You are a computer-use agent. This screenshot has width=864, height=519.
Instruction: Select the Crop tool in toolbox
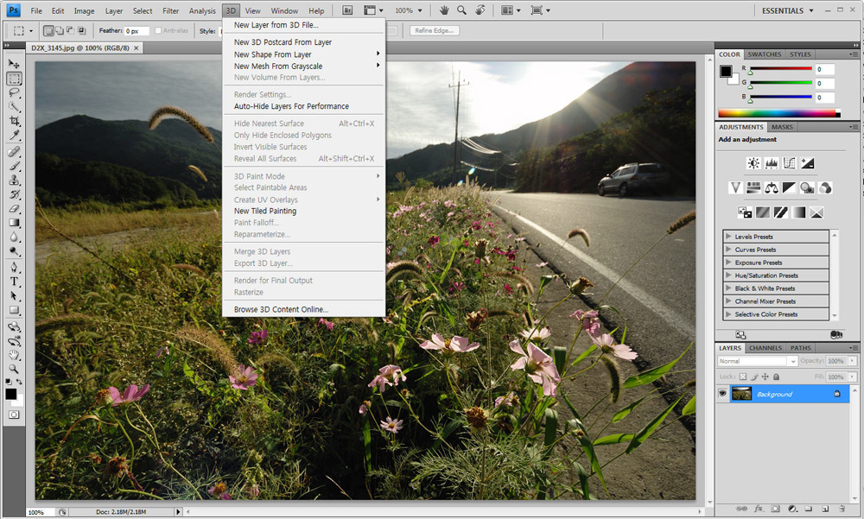15,121
